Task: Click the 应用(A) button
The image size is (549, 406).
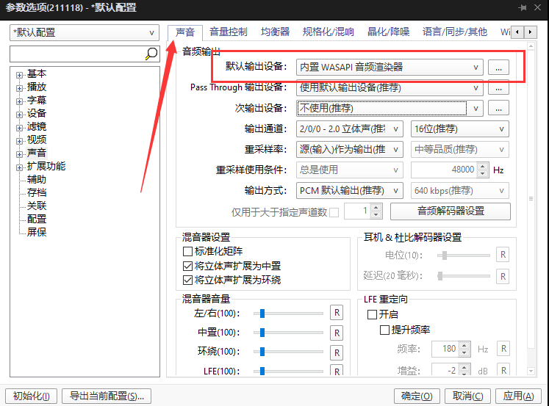Action: [518, 396]
